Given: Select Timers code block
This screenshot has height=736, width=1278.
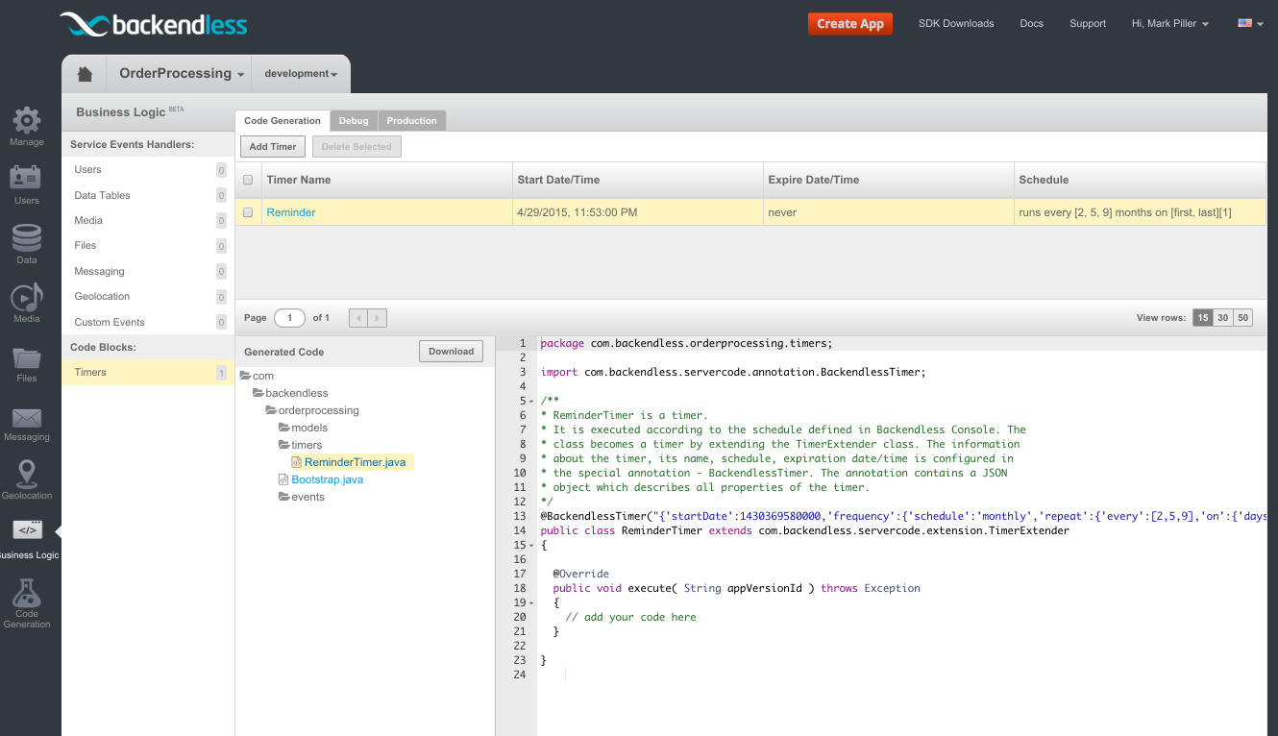Looking at the screenshot, I should [148, 373].
